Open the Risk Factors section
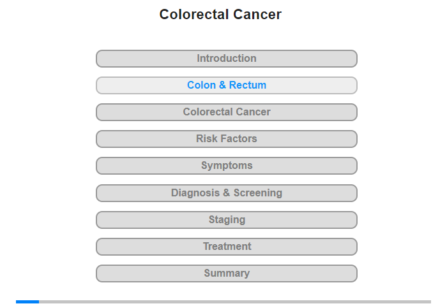Screen dimensions: 447x306 pyautogui.click(x=226, y=139)
